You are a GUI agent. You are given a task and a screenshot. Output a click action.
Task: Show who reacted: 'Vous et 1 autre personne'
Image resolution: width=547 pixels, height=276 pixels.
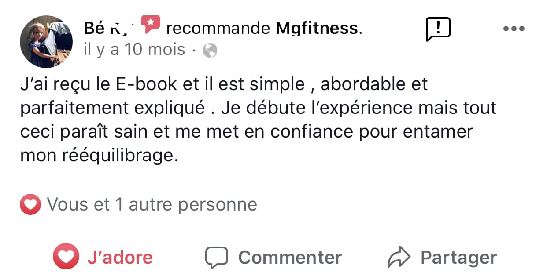click(152, 204)
